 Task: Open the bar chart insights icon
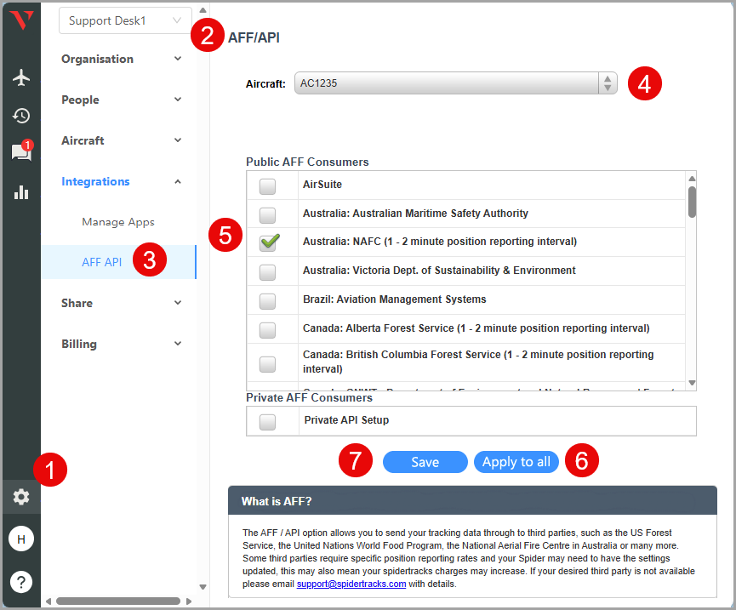click(21, 192)
